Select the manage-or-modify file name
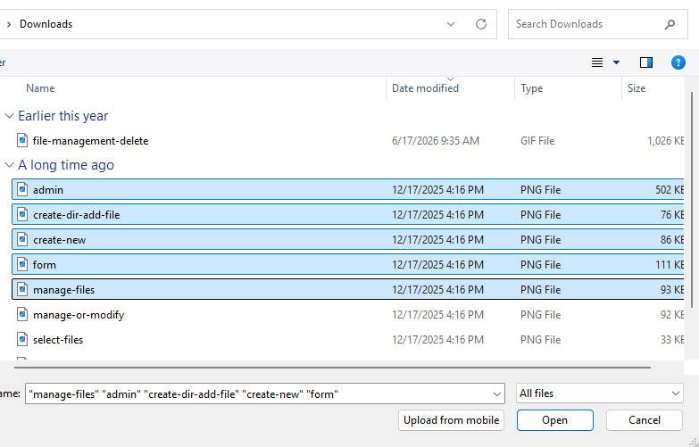The width and height of the screenshot is (699, 447). [79, 315]
